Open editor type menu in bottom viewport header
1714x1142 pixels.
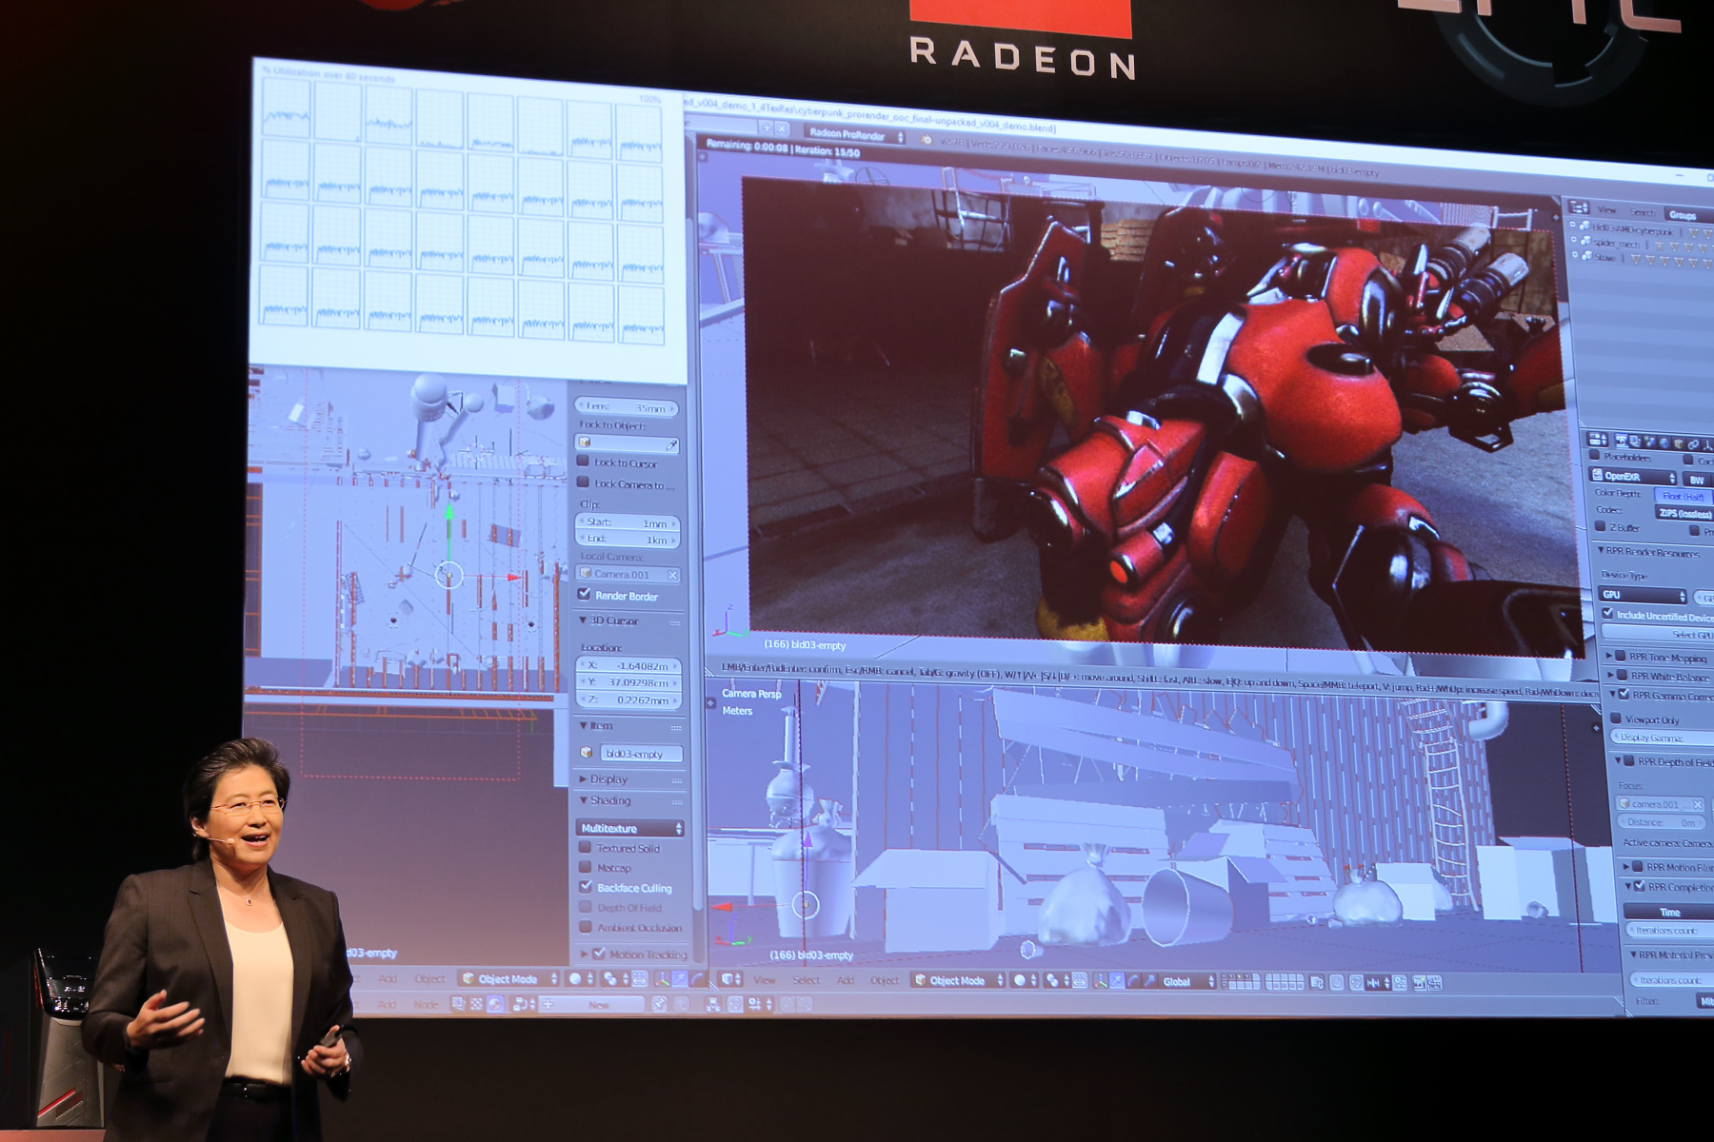coord(731,979)
